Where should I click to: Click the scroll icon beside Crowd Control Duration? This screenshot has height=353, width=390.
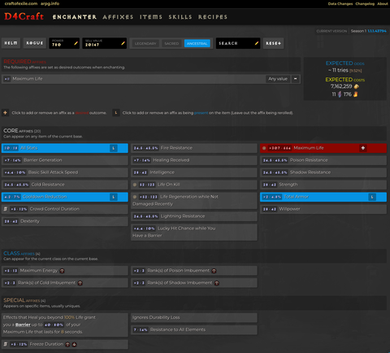6,209
